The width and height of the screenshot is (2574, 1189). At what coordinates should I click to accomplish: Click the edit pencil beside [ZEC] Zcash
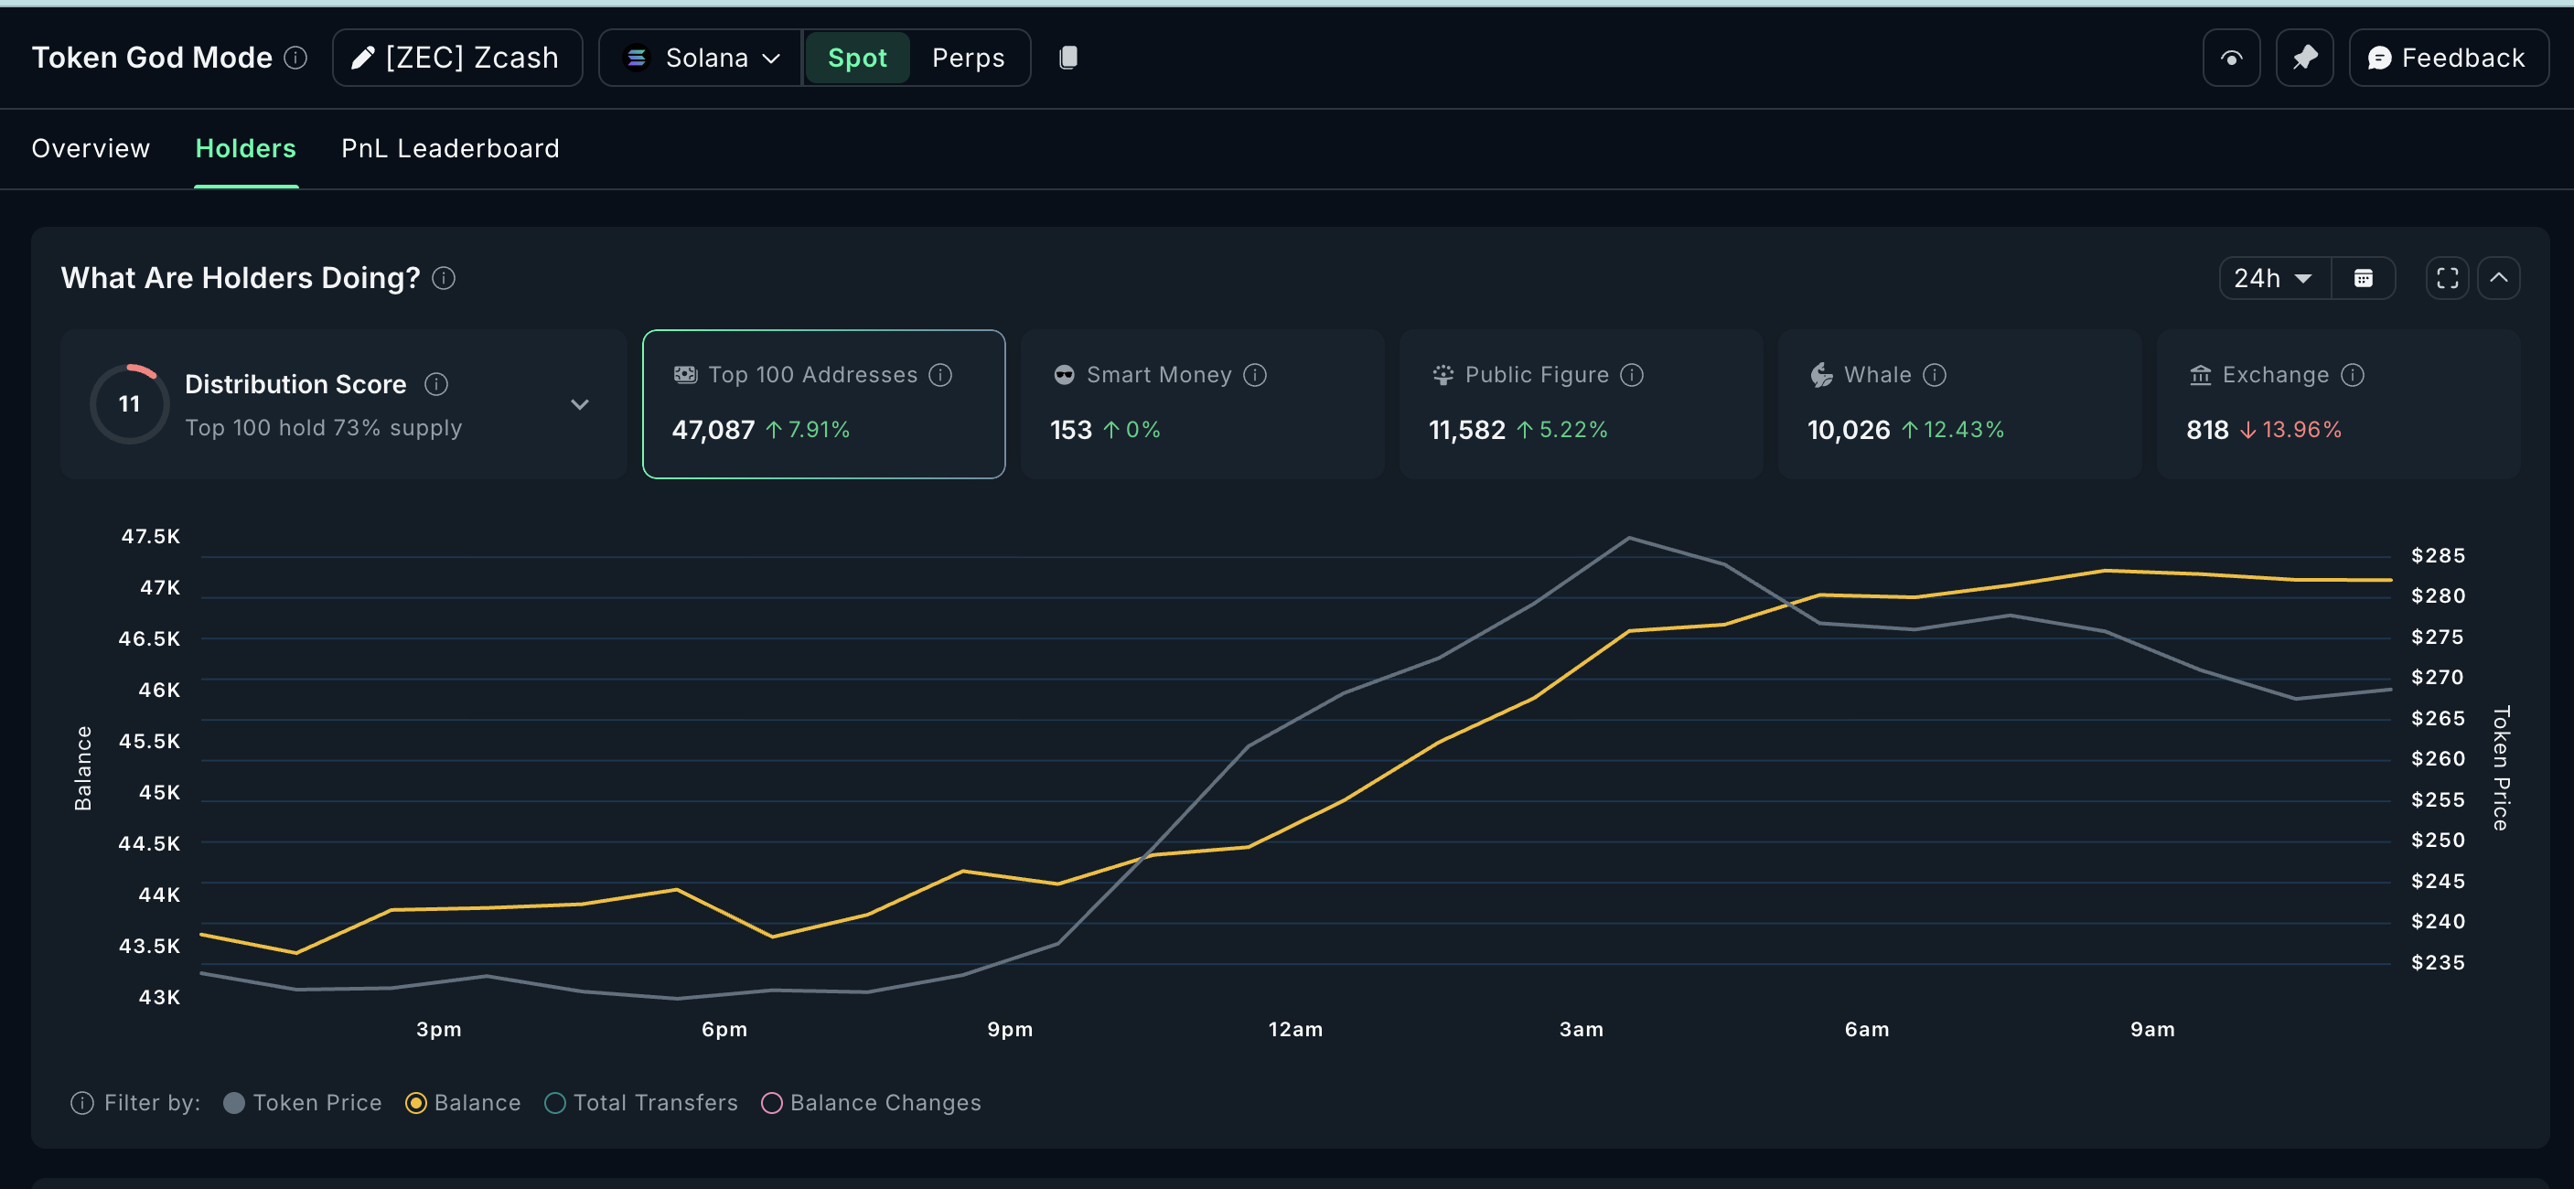point(363,57)
